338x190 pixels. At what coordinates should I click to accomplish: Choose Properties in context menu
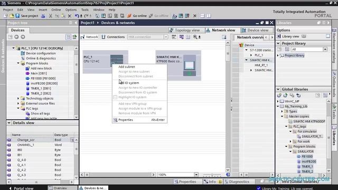tap(139, 120)
